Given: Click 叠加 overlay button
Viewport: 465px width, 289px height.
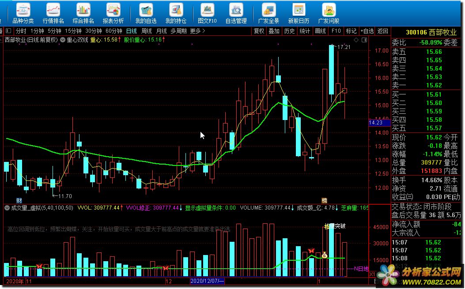Looking at the screenshot, I should [274, 31].
